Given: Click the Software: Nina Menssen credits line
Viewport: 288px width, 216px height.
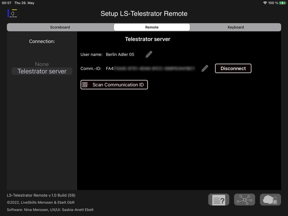Looking at the screenshot, I should (50, 209).
